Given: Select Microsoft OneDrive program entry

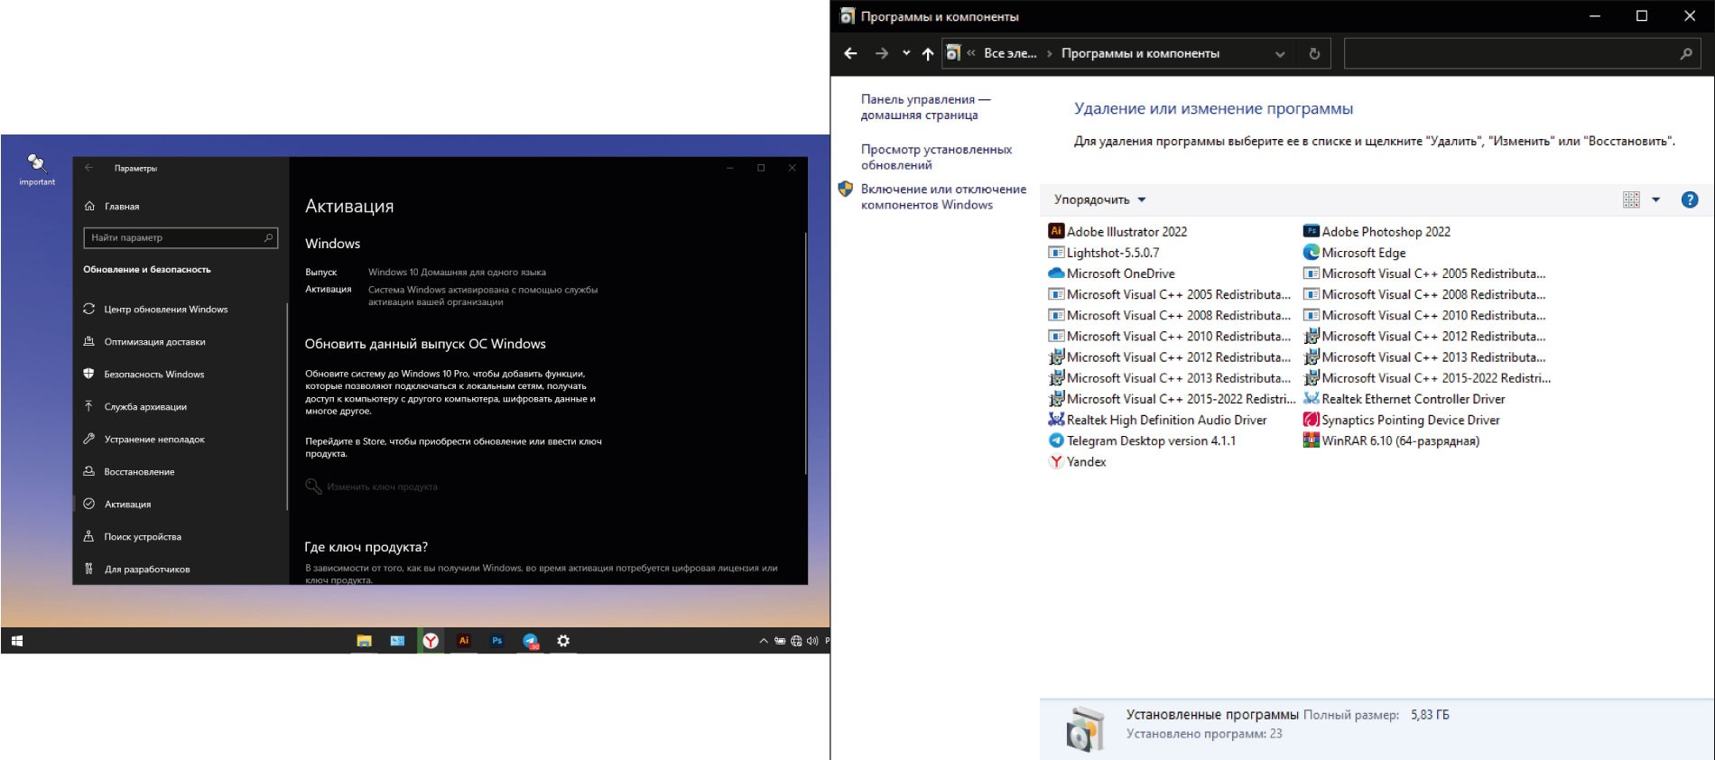Looking at the screenshot, I should [x=1111, y=273].
